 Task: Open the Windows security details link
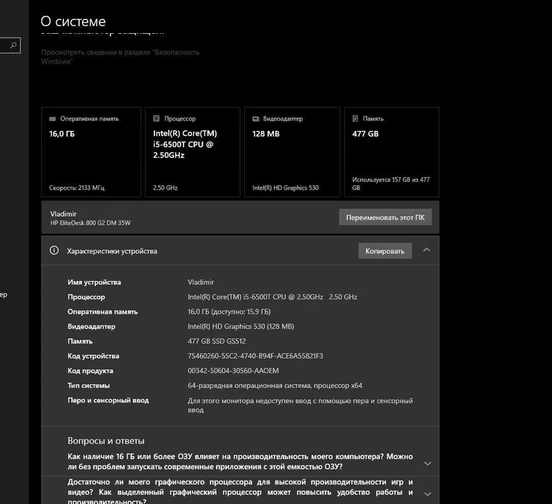[x=120, y=57]
